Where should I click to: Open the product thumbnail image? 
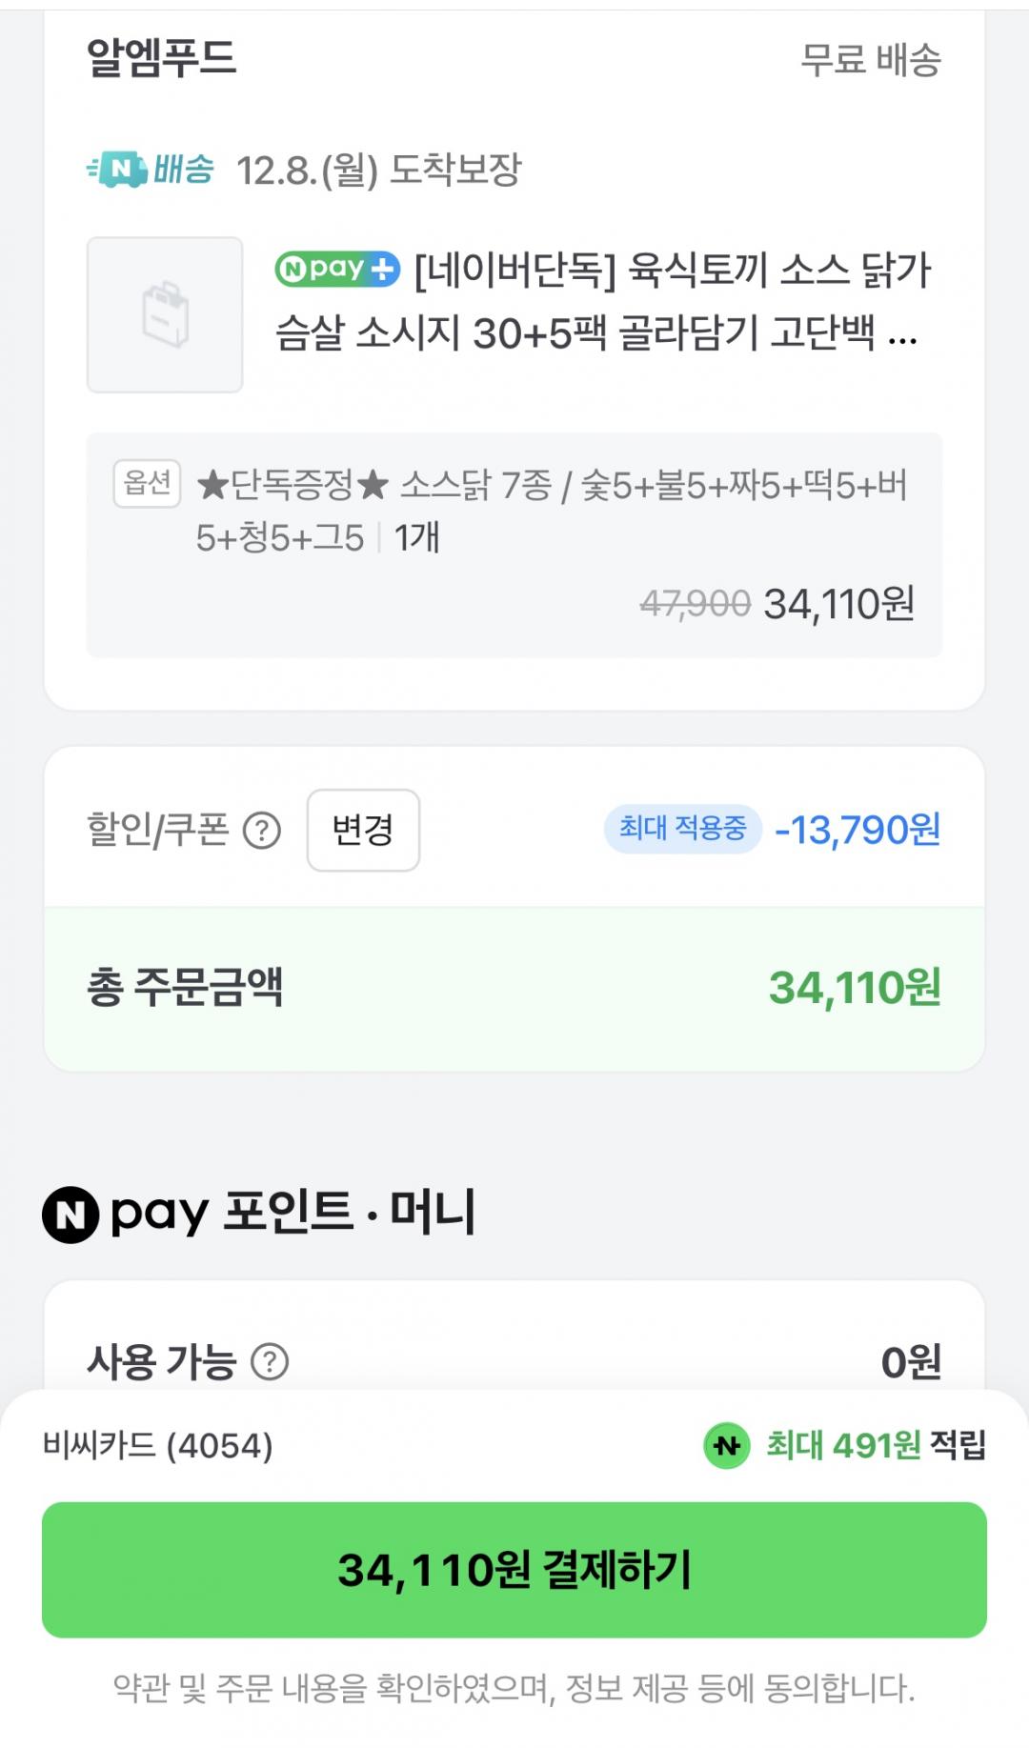[x=165, y=314]
